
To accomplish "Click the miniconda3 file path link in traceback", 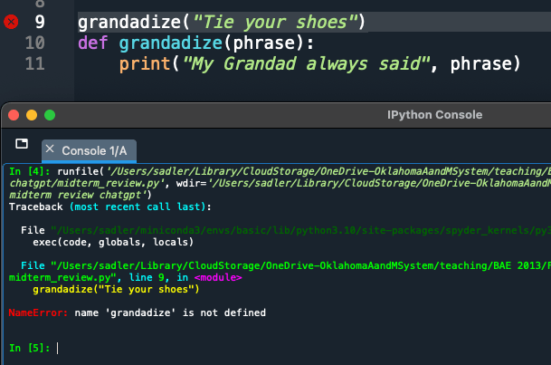I will pyautogui.click(x=300, y=230).
